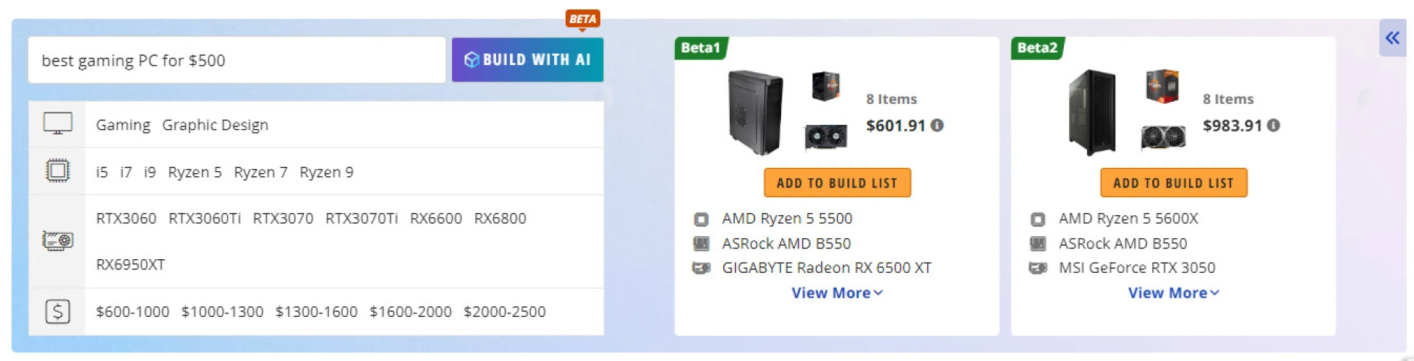This screenshot has width=1414, height=361.
Task: Select the Gaming usage suggestion
Action: click(123, 125)
